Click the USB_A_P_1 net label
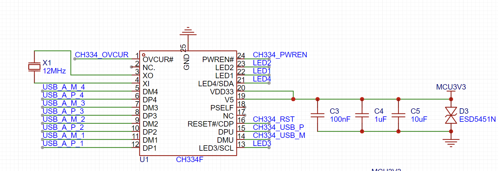 (63, 144)
